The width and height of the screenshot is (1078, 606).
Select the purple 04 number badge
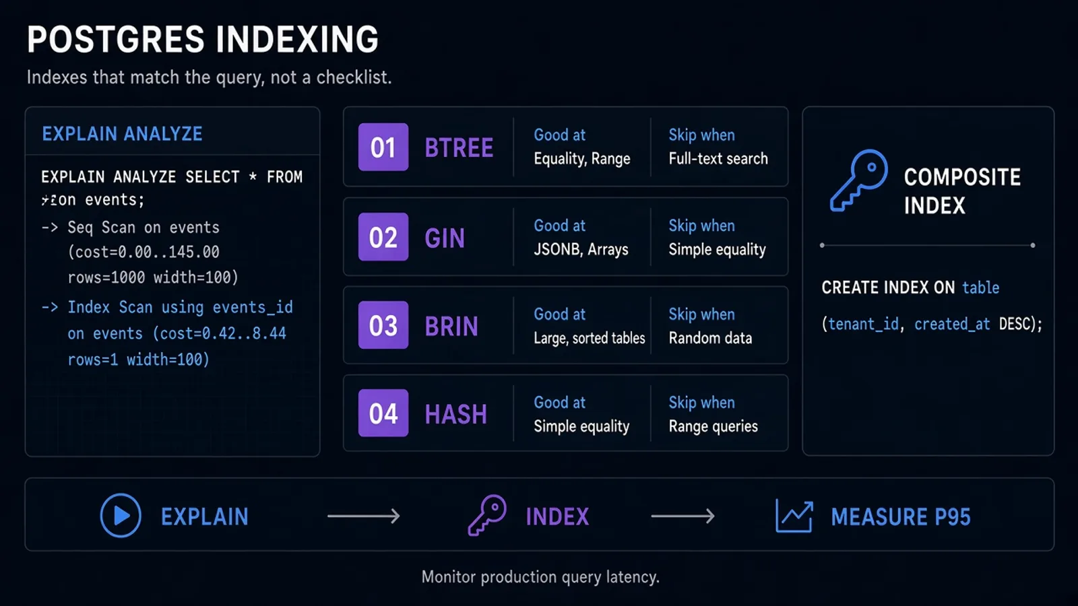[383, 413]
